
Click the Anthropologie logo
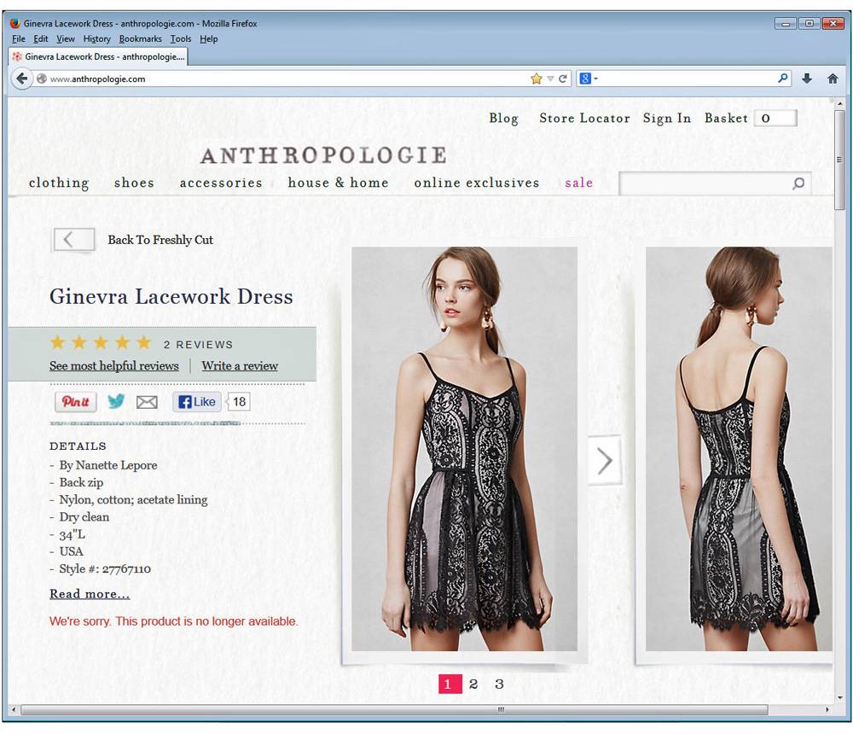coord(323,155)
